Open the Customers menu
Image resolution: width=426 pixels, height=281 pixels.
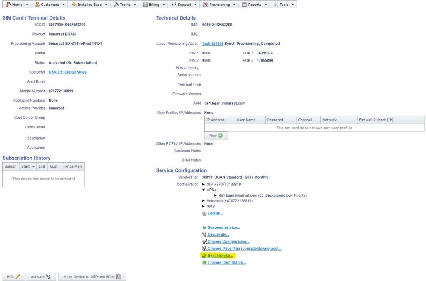click(50, 5)
